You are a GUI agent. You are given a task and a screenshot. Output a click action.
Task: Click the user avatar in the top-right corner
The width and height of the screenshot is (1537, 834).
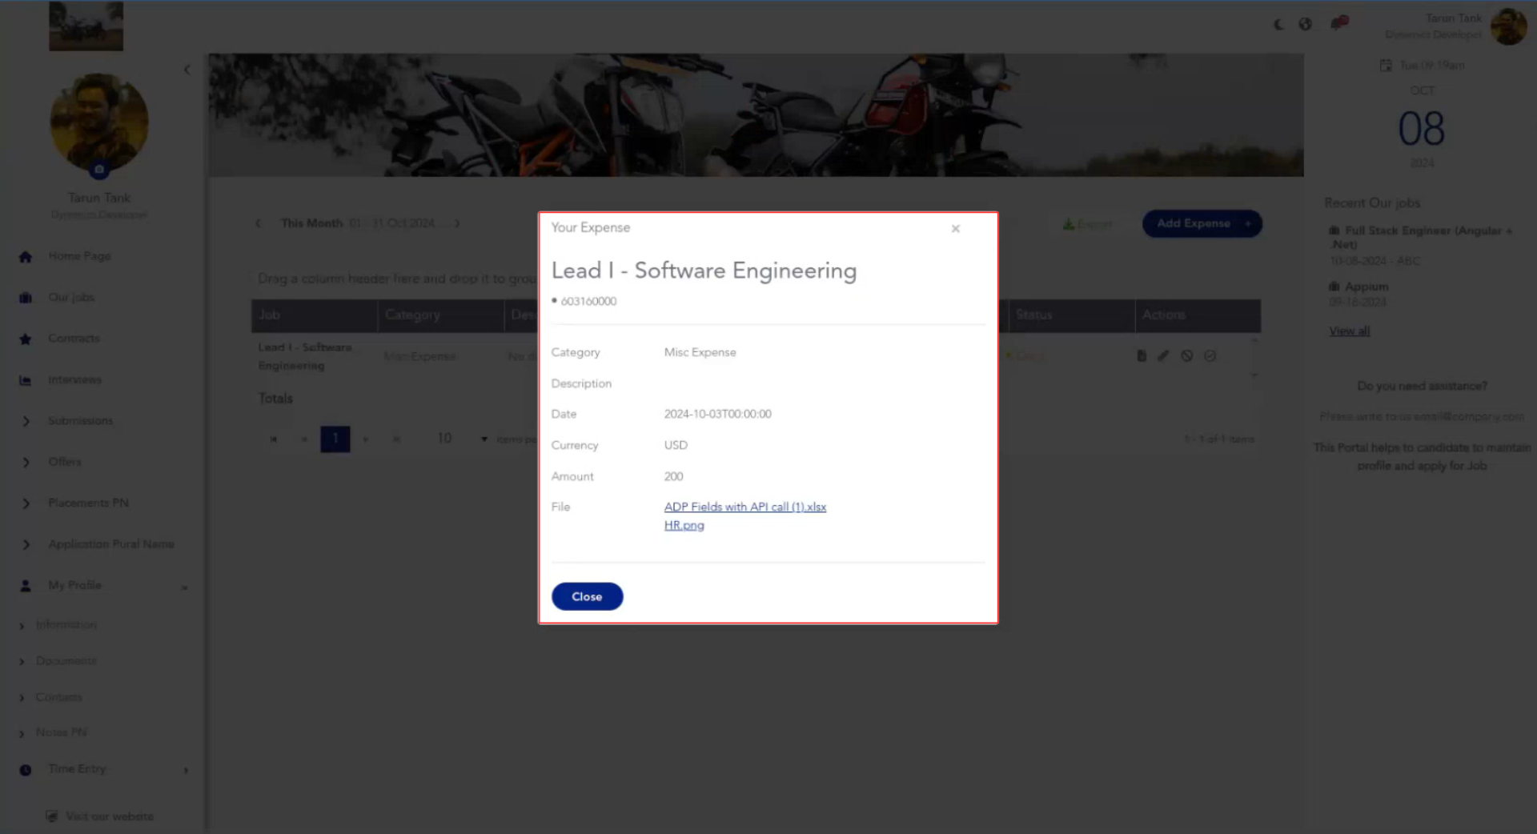[x=1508, y=26]
